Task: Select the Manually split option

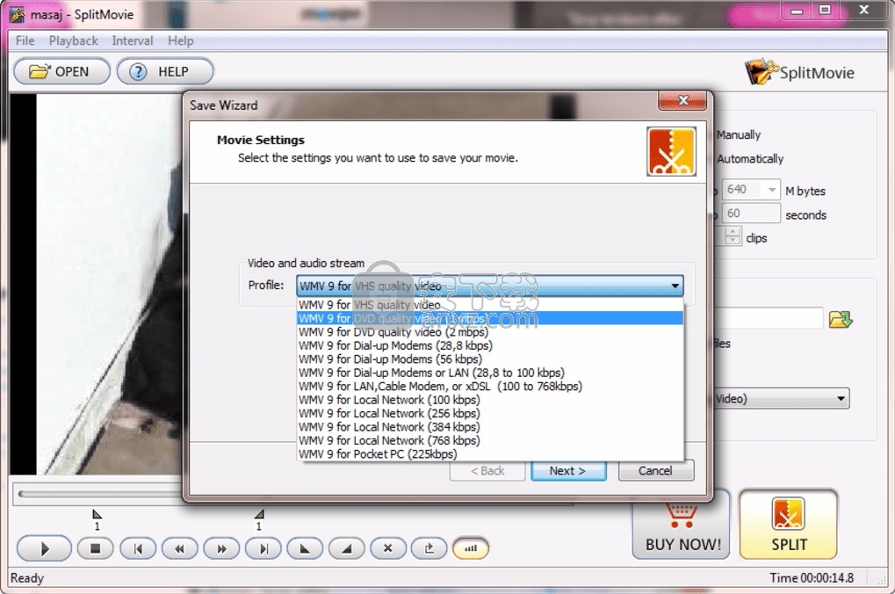Action: click(739, 134)
